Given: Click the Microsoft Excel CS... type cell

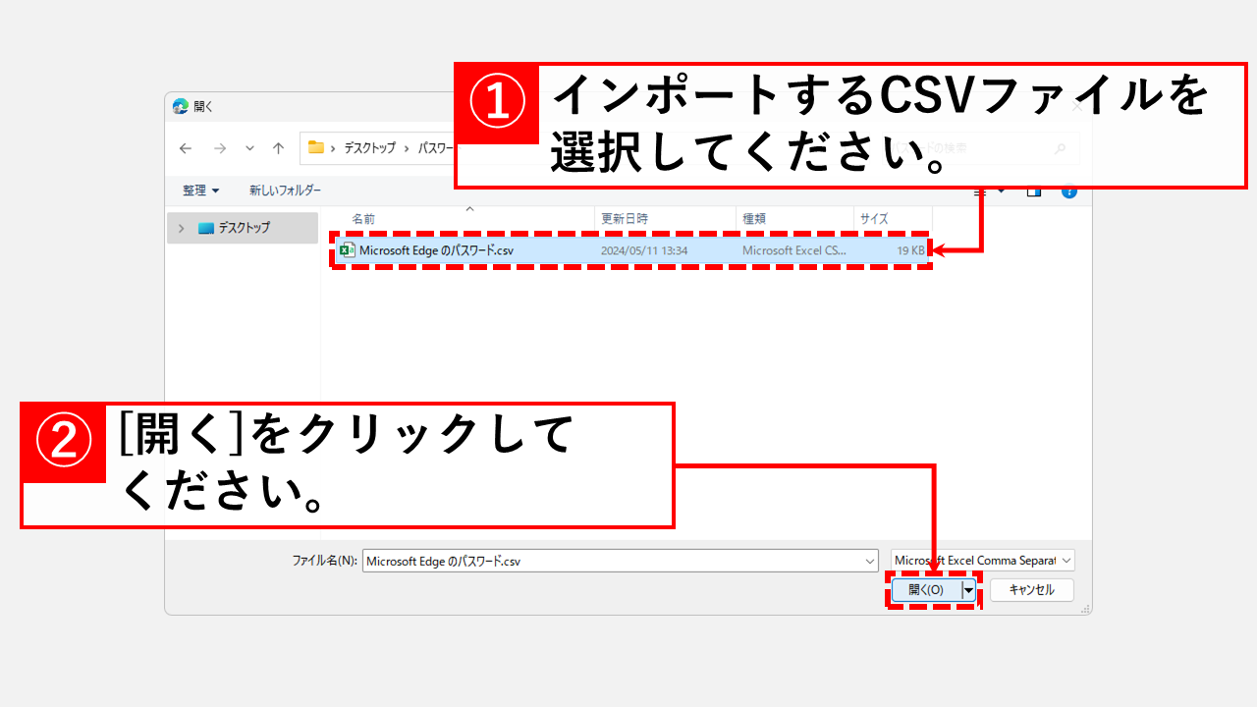Looking at the screenshot, I should (x=793, y=250).
